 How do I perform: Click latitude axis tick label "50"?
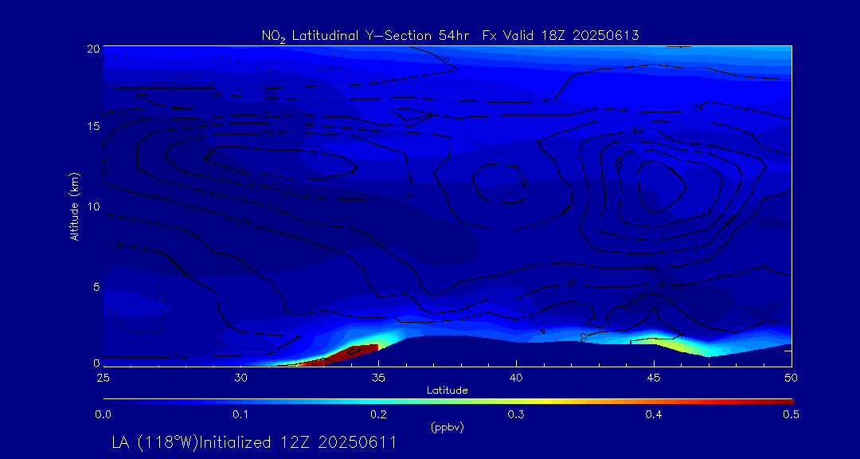[792, 377]
